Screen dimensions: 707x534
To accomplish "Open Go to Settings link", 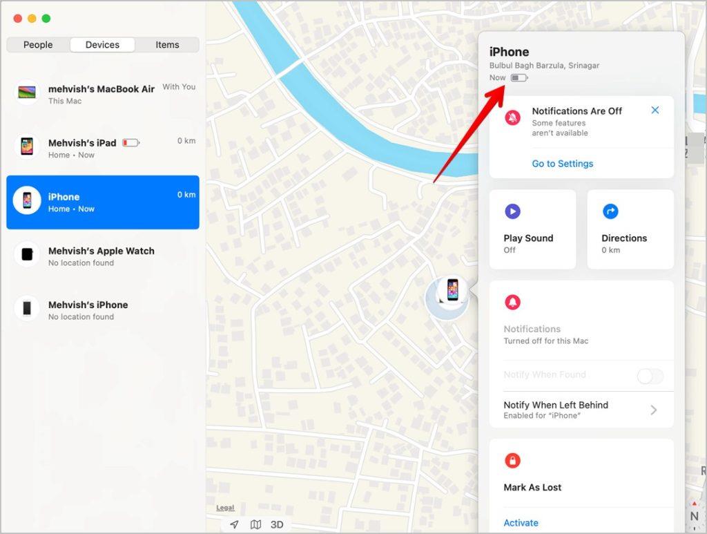I will coord(562,164).
